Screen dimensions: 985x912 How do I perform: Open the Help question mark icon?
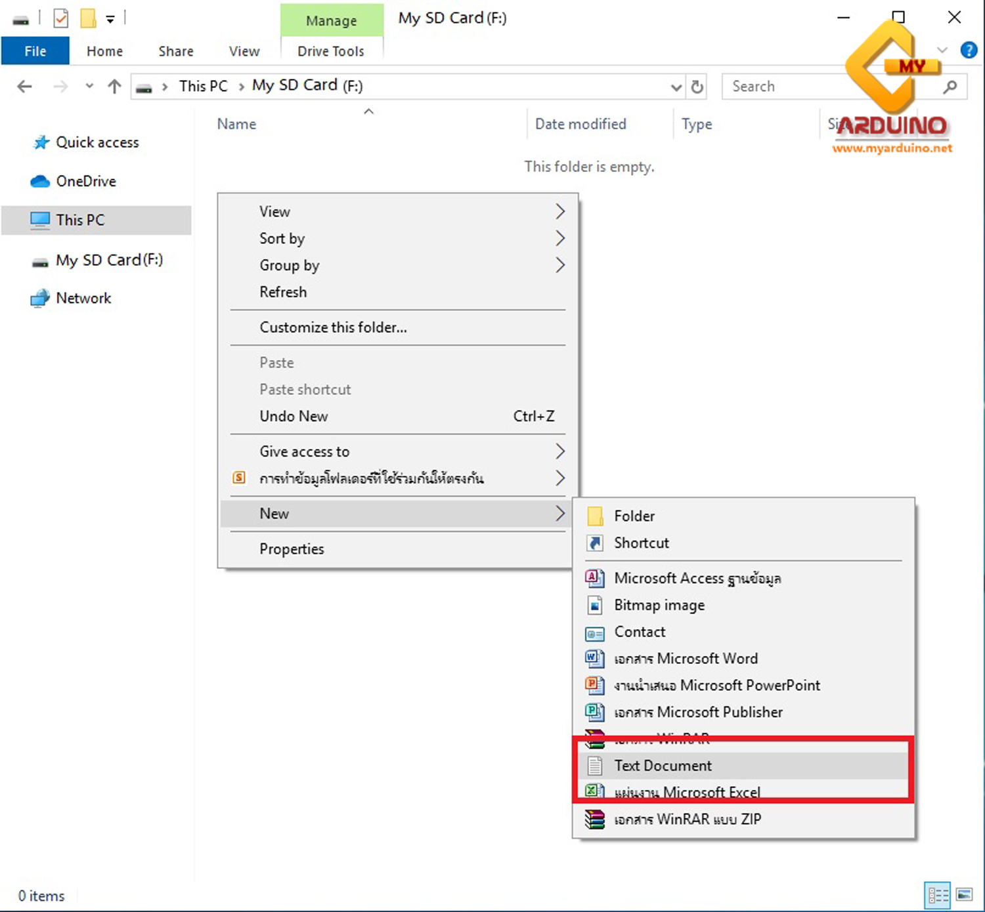point(968,51)
